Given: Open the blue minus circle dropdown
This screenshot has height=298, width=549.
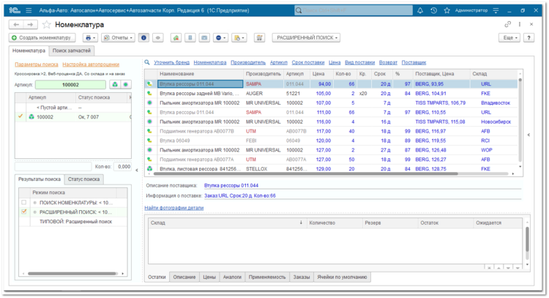Looking at the screenshot, I should 220,37.
